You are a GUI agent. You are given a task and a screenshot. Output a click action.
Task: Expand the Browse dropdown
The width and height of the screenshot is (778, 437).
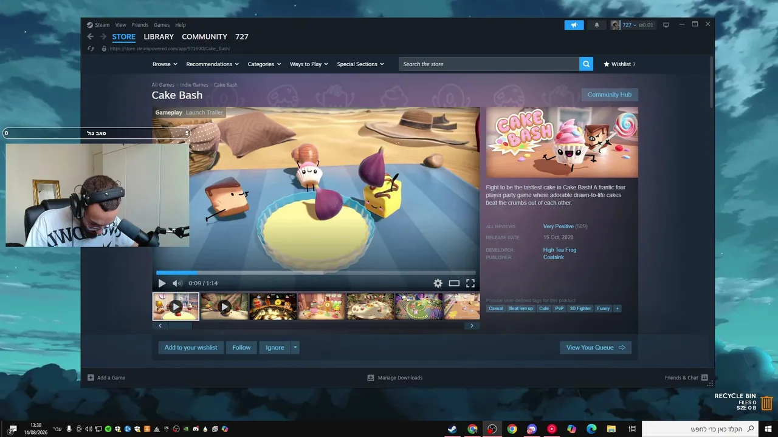(x=165, y=64)
